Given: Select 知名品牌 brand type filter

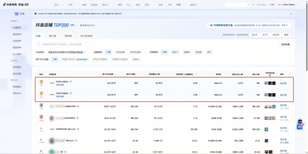Looking at the screenshot, I should click(120, 52).
